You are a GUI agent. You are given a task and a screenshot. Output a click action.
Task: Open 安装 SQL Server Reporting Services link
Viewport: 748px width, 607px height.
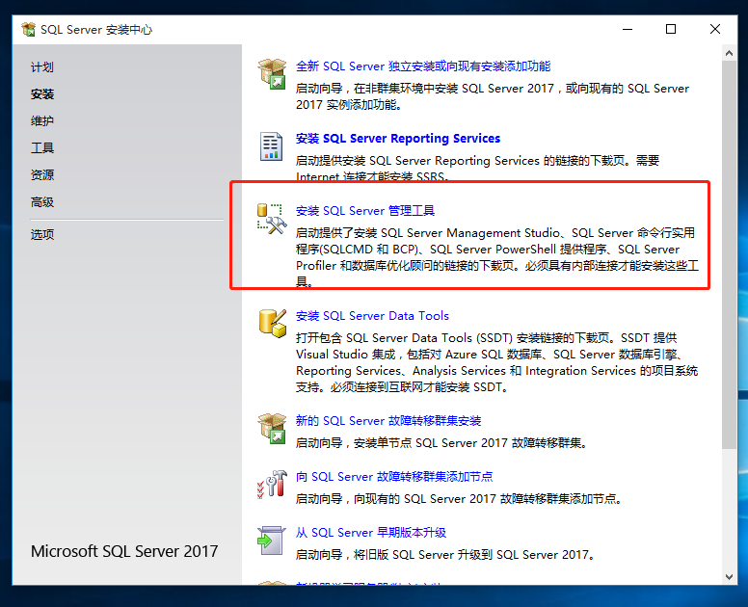tap(398, 139)
